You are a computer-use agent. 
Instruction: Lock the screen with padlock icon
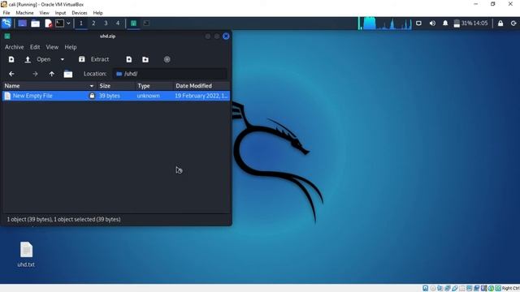click(x=500, y=24)
